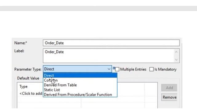Click the info icon beside Multiple Entries
The image size is (197, 111).
coord(114,68)
